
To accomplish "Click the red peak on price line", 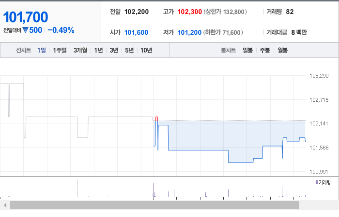I will point(156,119).
